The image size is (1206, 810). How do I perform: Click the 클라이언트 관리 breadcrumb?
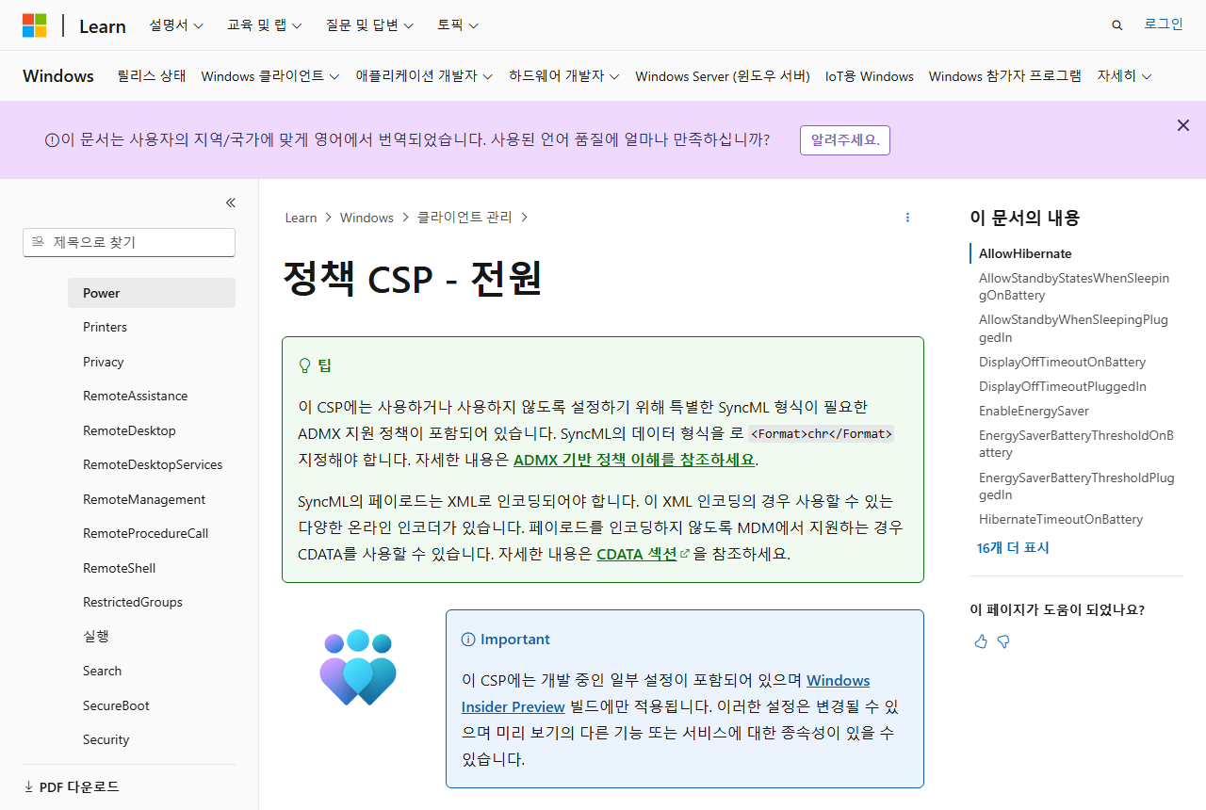pos(464,218)
